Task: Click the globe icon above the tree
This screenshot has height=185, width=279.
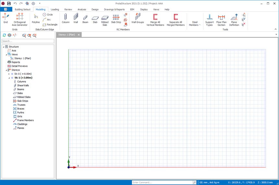Action: click(x=9, y=35)
